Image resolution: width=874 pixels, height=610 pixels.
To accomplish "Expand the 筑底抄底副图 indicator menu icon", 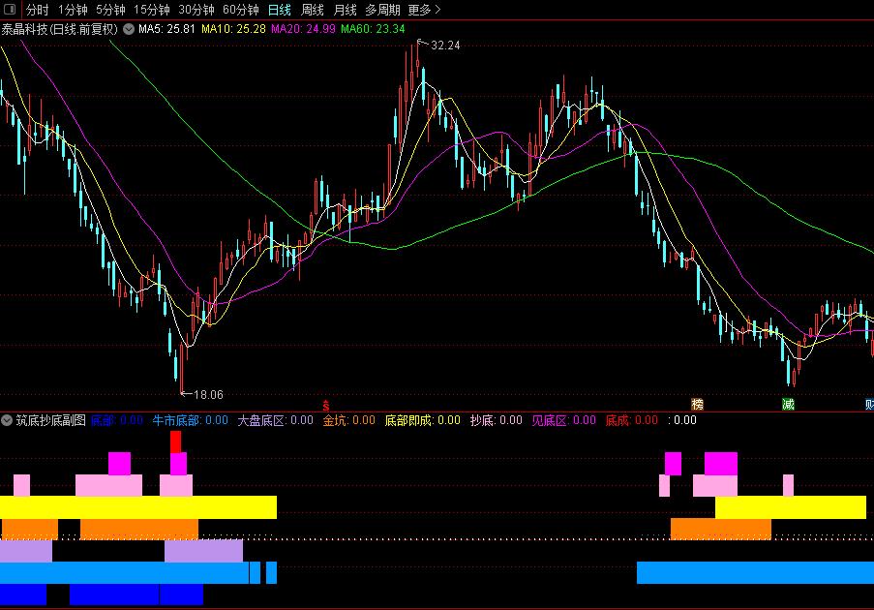I will [7, 420].
